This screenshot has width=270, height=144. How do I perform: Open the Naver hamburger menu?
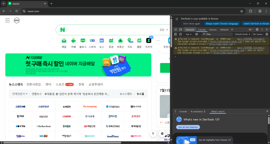tap(7, 20)
